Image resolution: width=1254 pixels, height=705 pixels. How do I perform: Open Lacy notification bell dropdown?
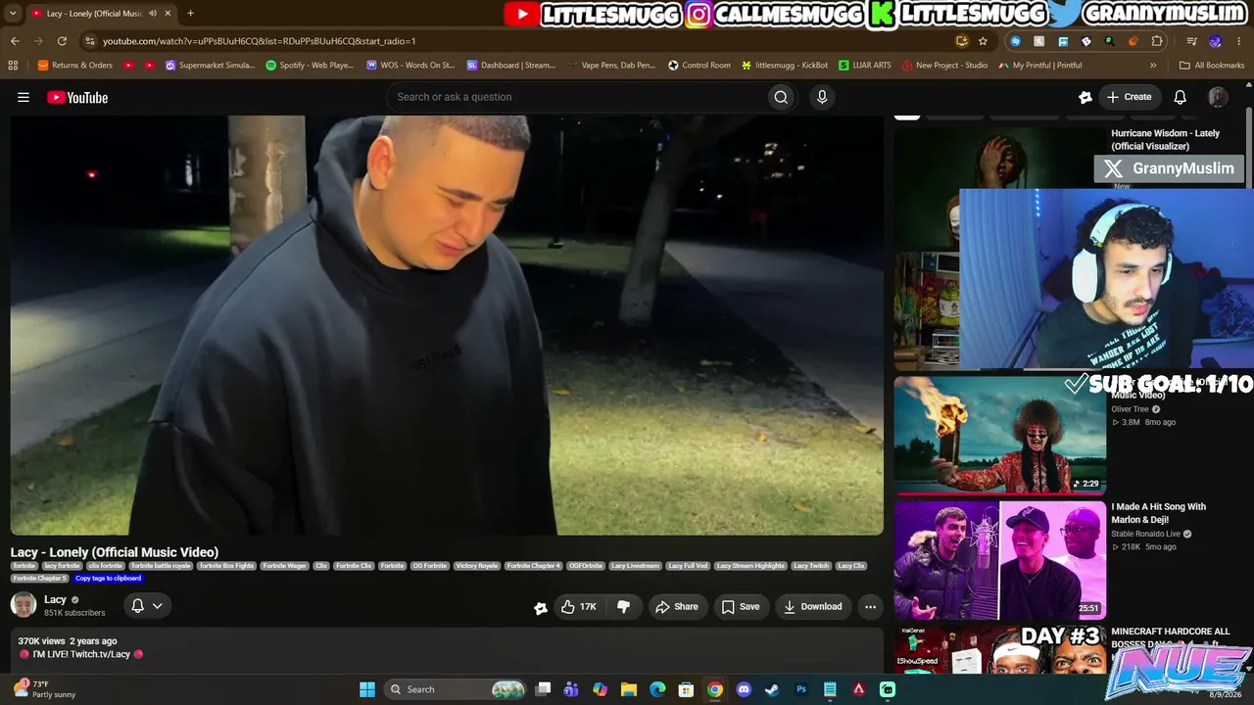coord(147,606)
